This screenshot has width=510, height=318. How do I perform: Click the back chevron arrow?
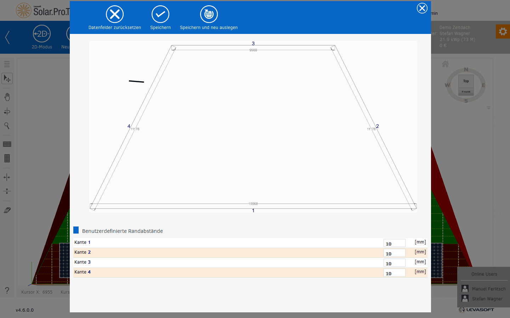[7, 37]
